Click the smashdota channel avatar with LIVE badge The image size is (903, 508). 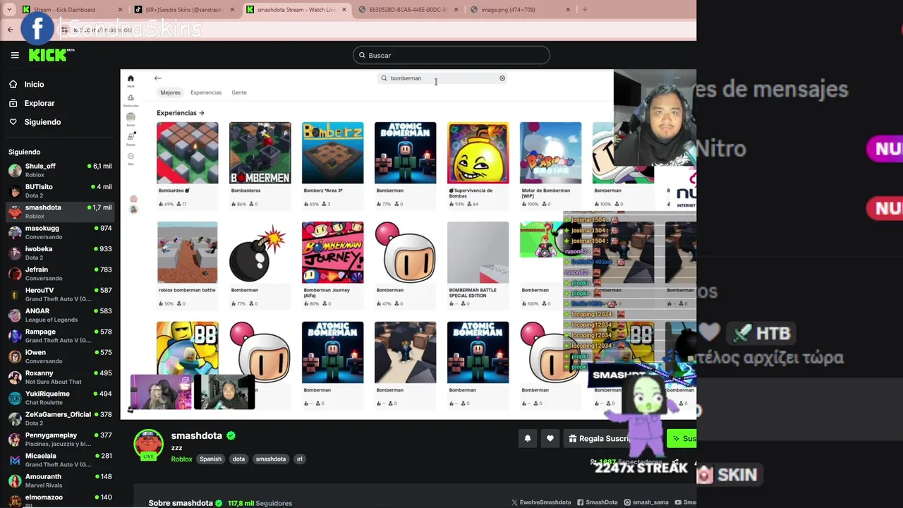click(x=148, y=445)
